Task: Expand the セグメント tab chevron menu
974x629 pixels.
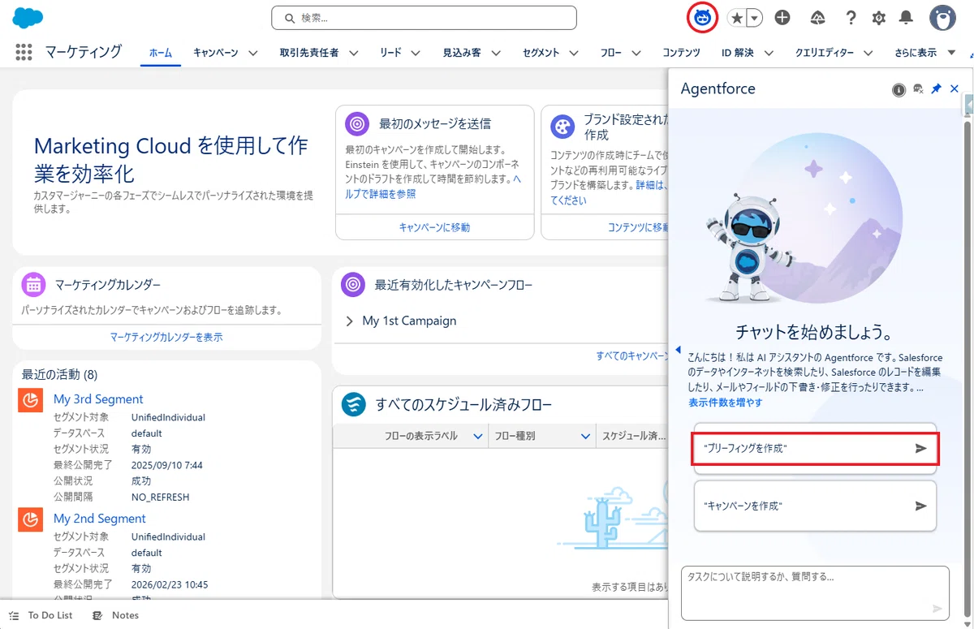Action: tap(574, 54)
